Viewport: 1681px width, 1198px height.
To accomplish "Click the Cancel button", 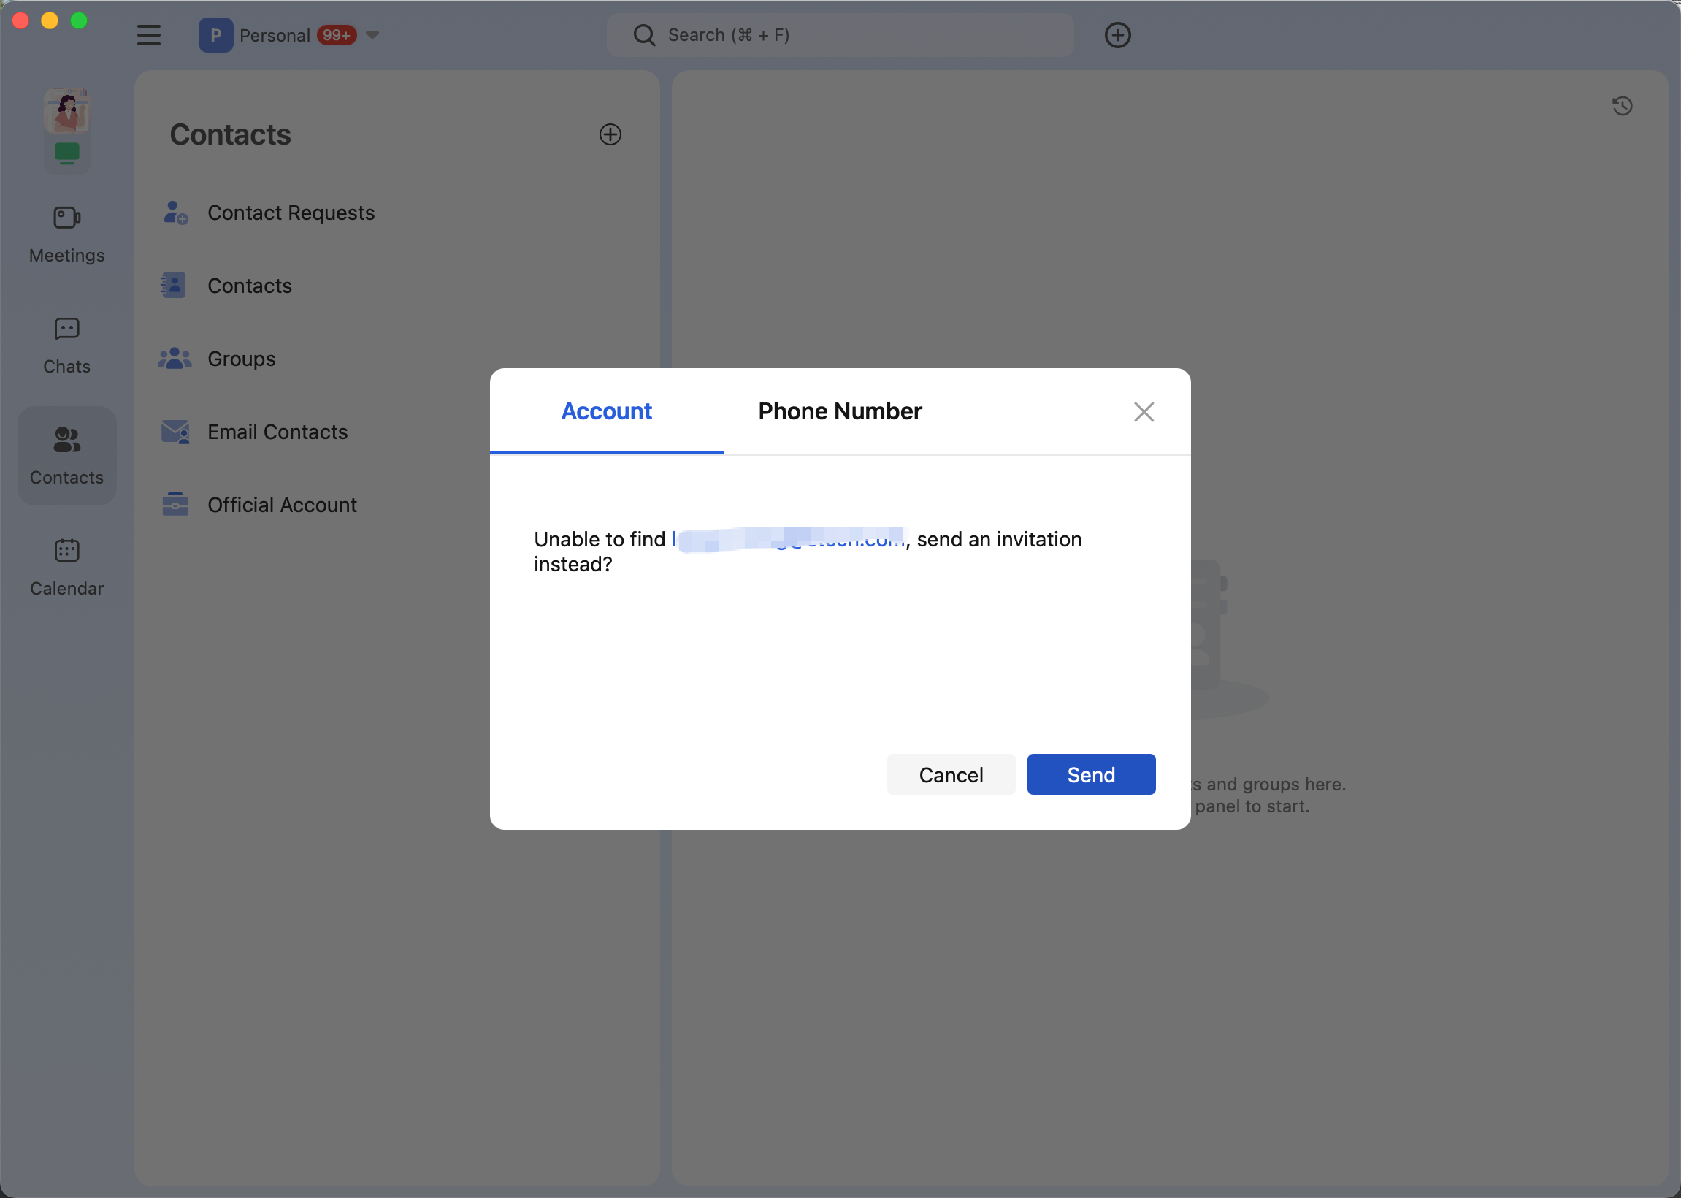I will click(949, 774).
